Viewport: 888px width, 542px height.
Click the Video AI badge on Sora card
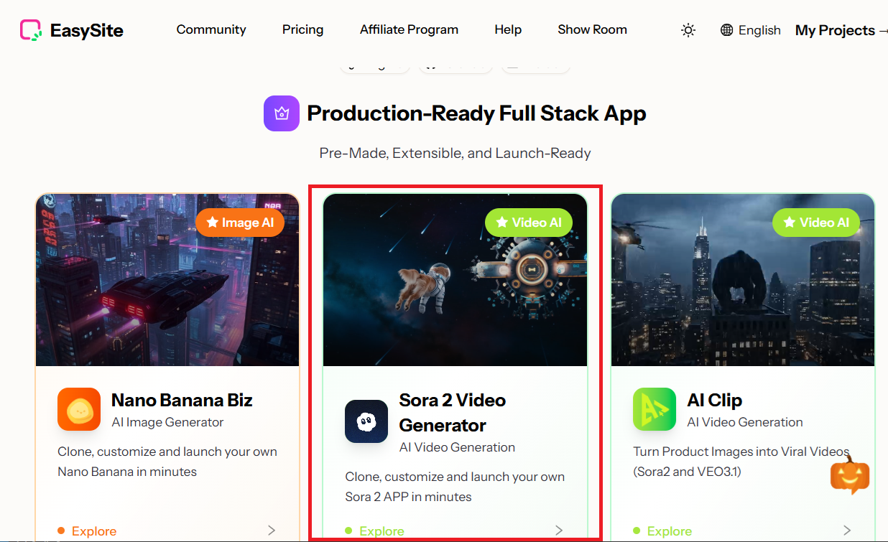[x=529, y=223]
